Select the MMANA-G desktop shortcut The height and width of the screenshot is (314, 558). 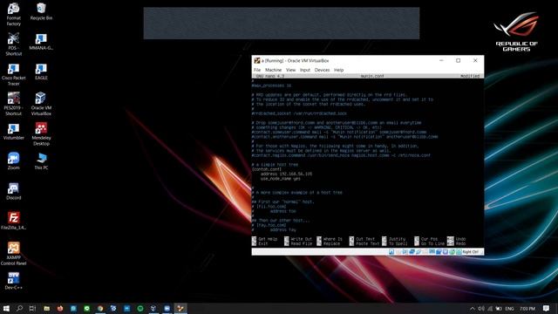(41, 41)
